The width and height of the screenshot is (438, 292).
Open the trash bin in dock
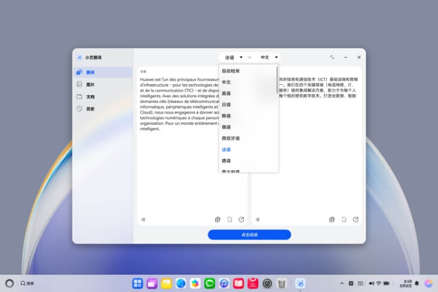pyautogui.click(x=282, y=284)
